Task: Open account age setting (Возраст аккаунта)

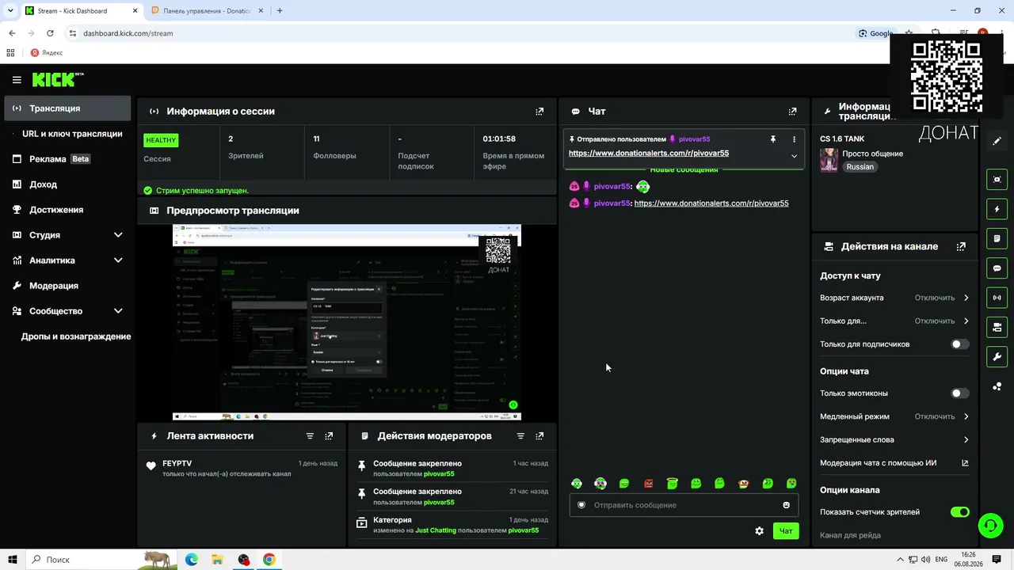Action: [x=894, y=298]
